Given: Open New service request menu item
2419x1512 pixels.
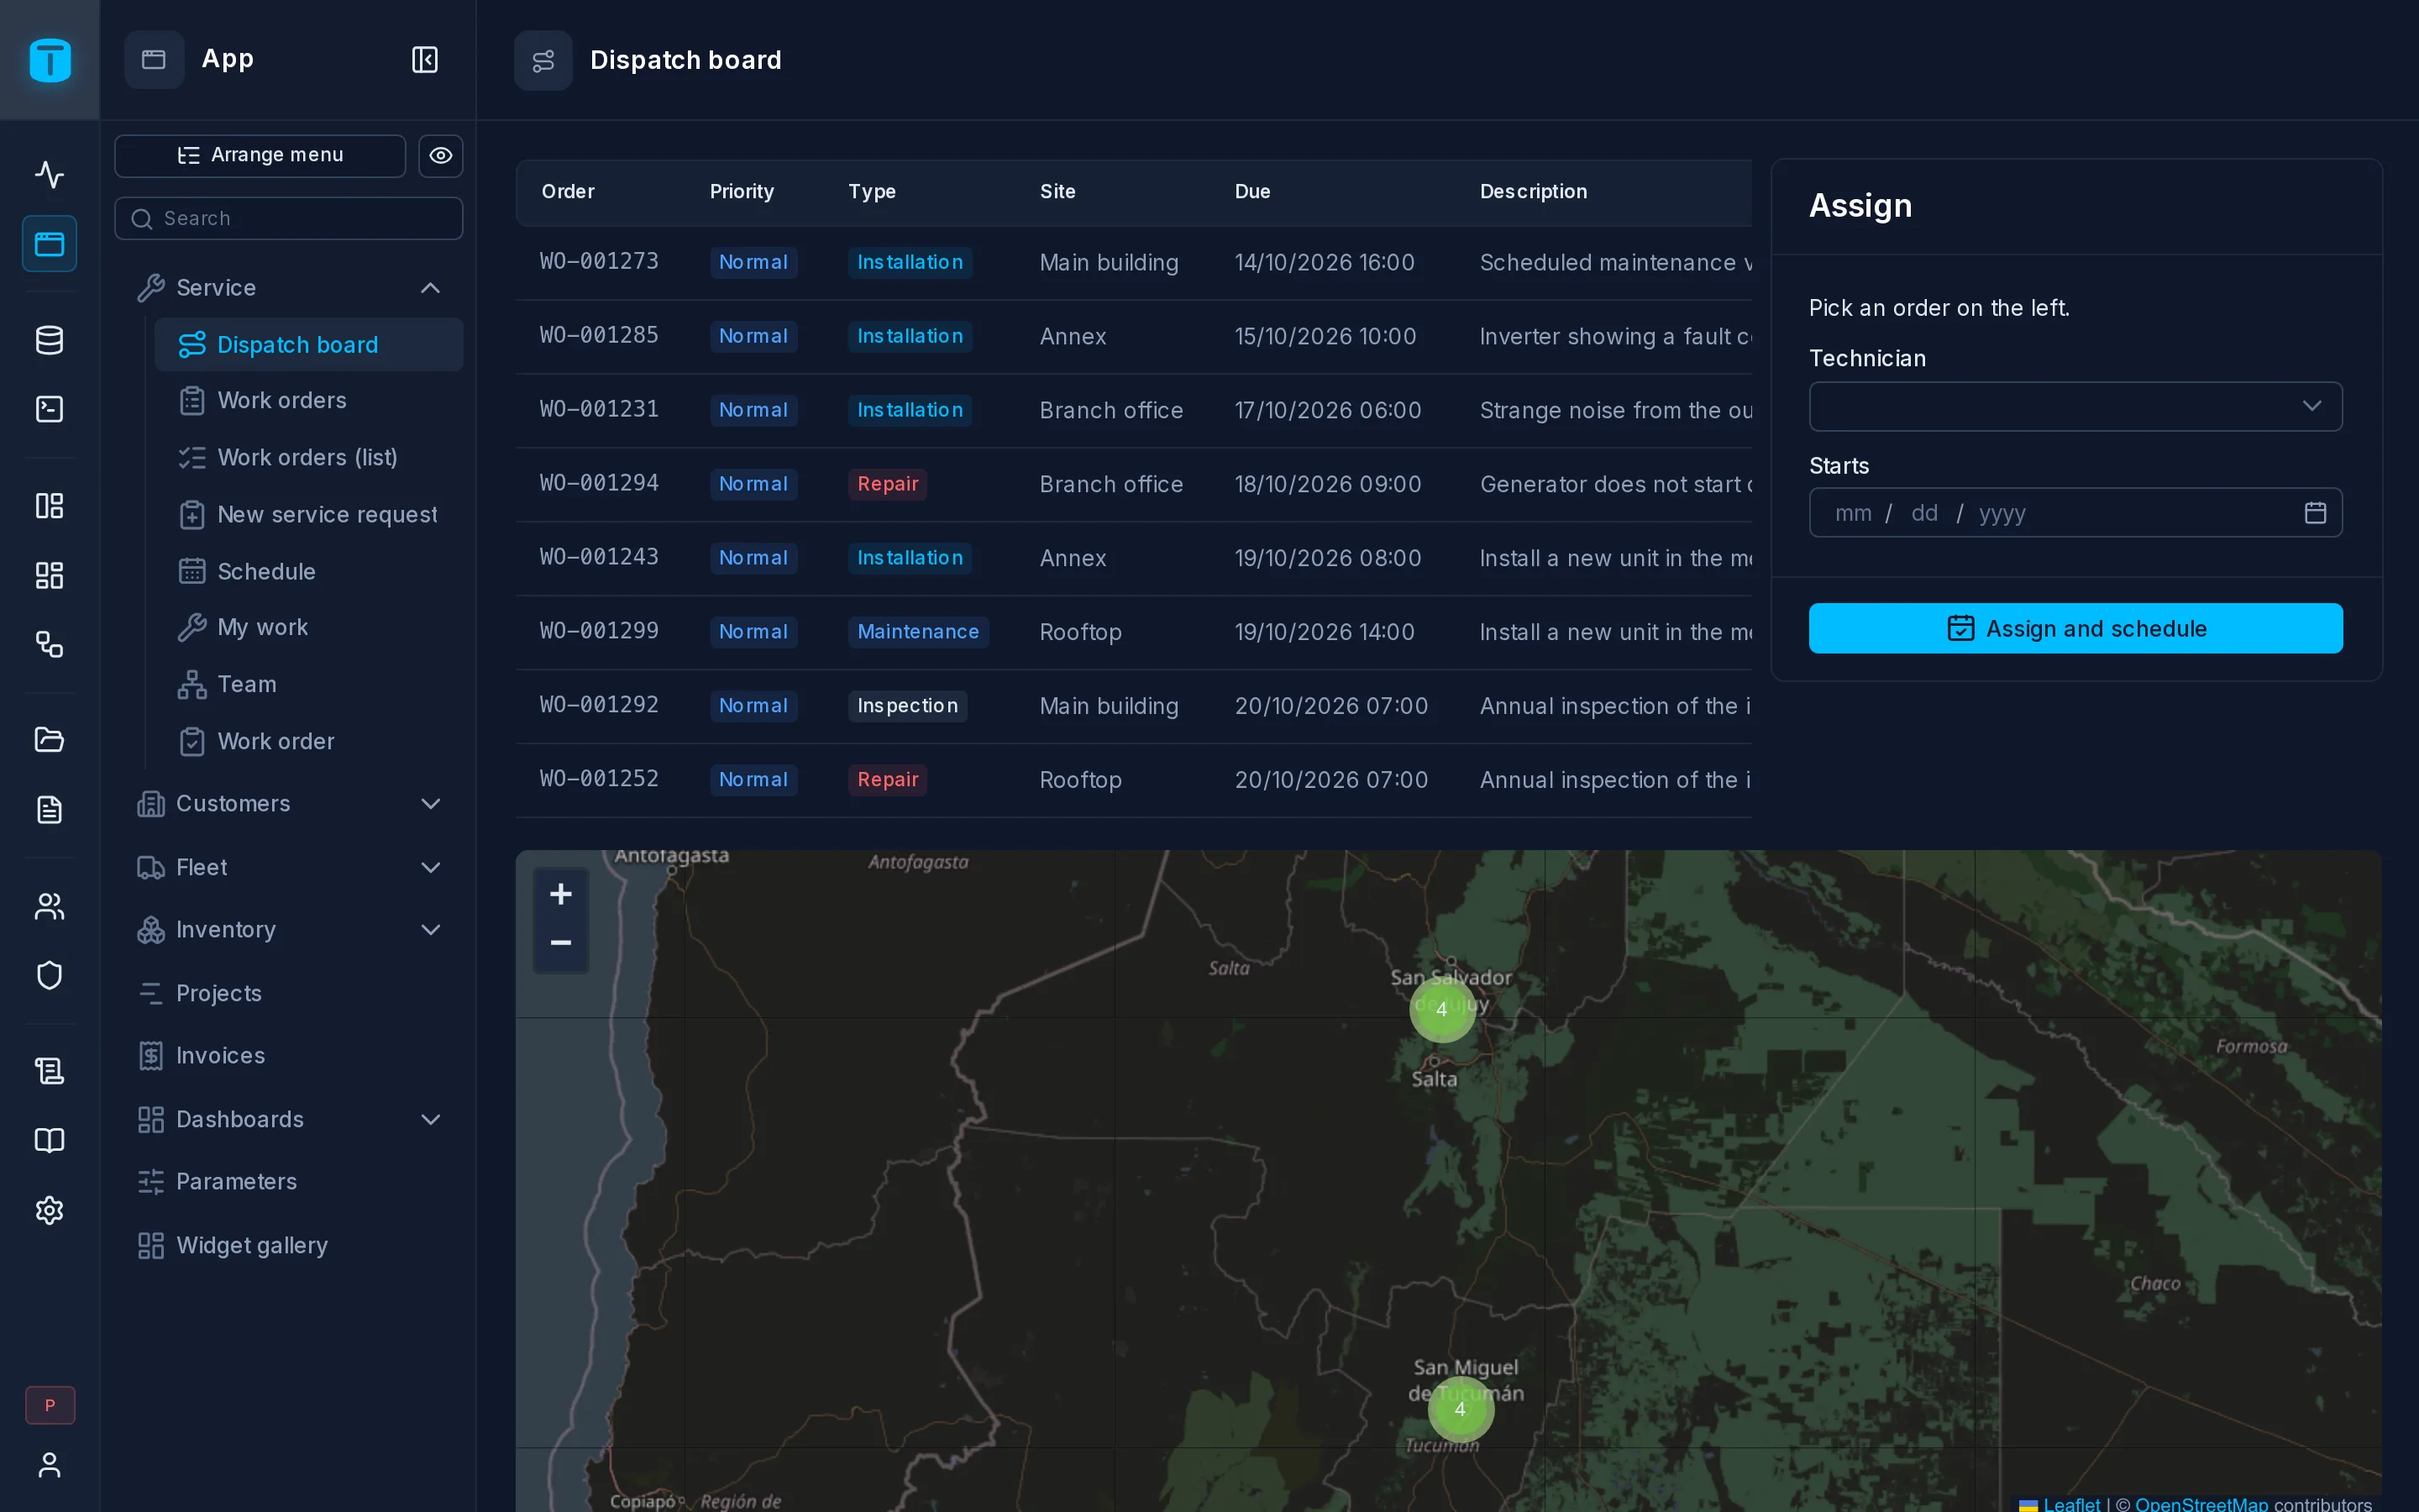Looking at the screenshot, I should pos(308,514).
